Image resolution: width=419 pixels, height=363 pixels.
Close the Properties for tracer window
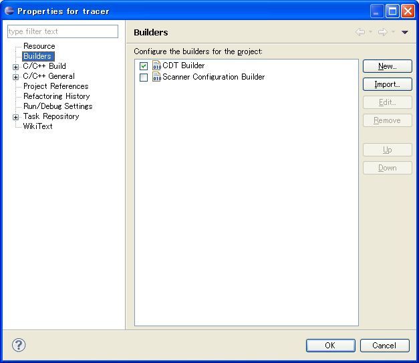tap(408, 11)
